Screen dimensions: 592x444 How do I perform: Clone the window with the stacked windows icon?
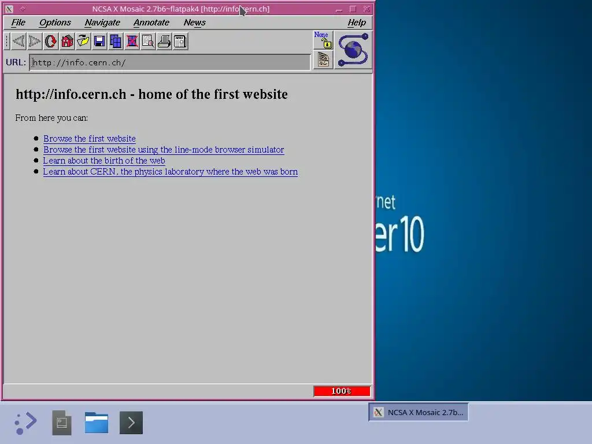pos(116,41)
